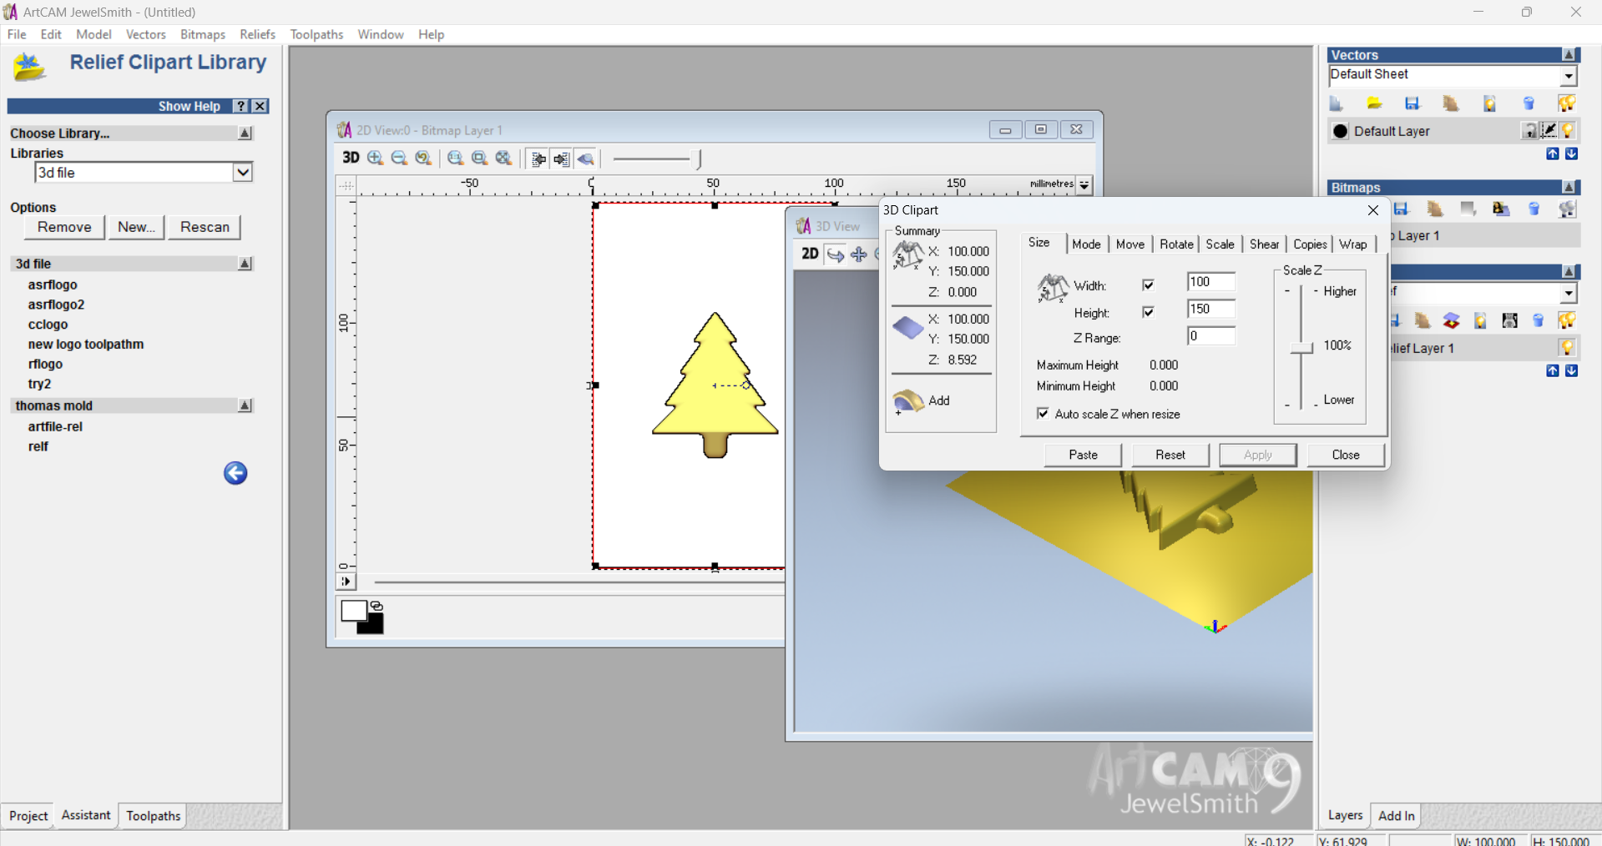Toggle Relief Layer 1 visibility bulb
1602x846 pixels.
point(1567,348)
